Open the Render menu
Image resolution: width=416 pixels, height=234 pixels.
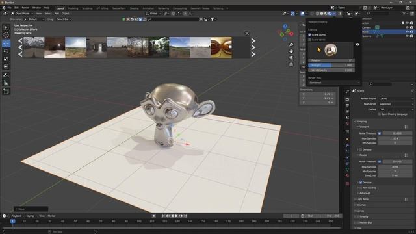25,8
